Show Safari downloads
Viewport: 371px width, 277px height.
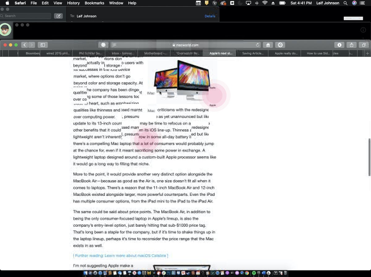pyautogui.click(x=339, y=45)
